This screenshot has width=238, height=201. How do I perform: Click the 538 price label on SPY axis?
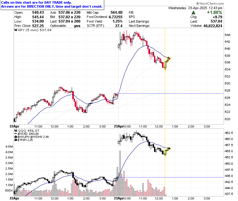point(228,56)
